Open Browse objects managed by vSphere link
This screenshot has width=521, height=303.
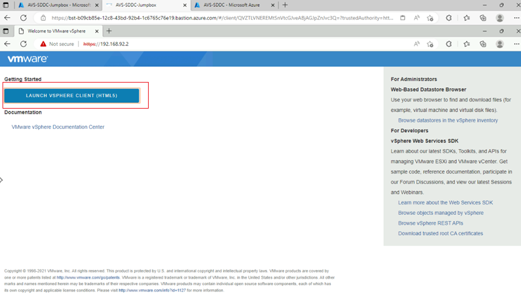pos(440,213)
